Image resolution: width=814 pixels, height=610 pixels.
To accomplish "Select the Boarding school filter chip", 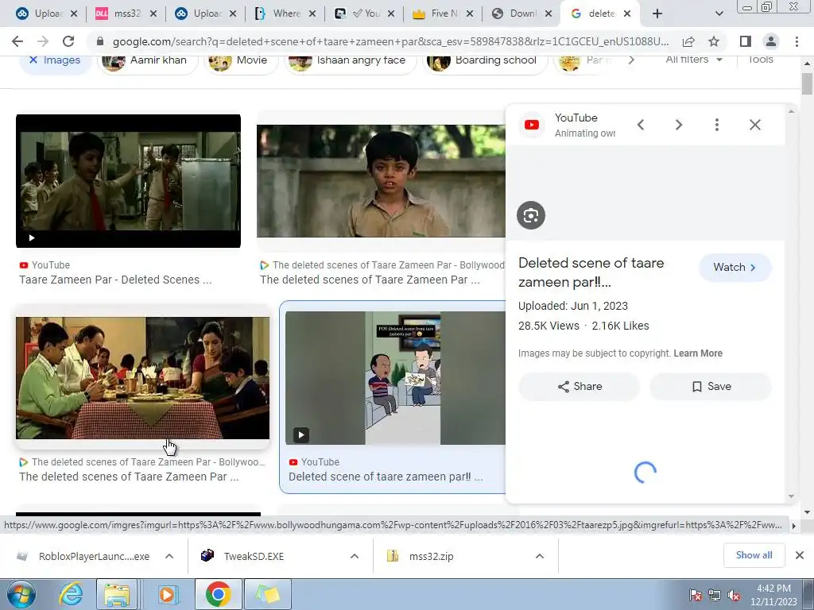I will point(485,60).
